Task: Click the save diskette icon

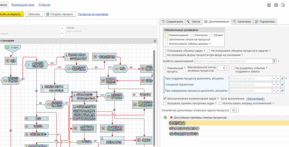Action: pyautogui.click(x=269, y=5)
